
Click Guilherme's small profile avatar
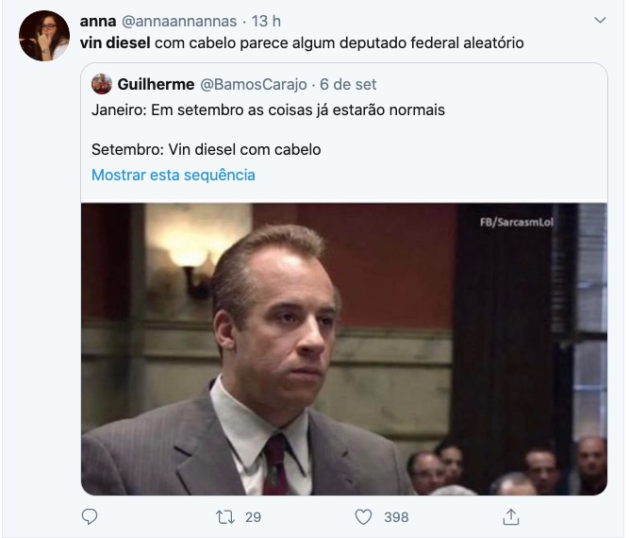102,84
